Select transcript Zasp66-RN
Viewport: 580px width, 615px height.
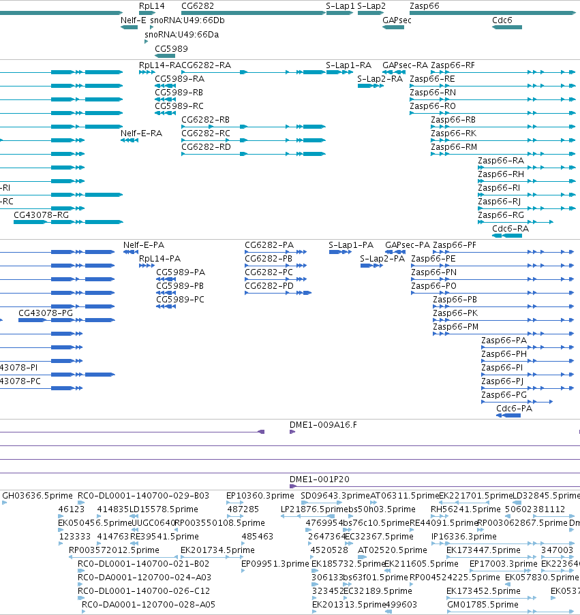433,92
